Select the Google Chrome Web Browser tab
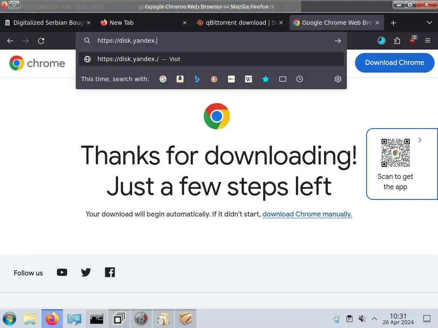 (336, 23)
